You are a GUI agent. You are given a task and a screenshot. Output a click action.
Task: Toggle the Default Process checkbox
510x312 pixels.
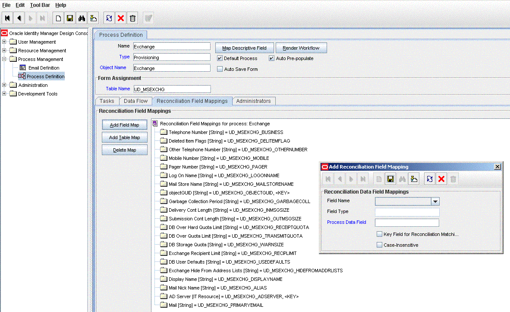(x=220, y=58)
